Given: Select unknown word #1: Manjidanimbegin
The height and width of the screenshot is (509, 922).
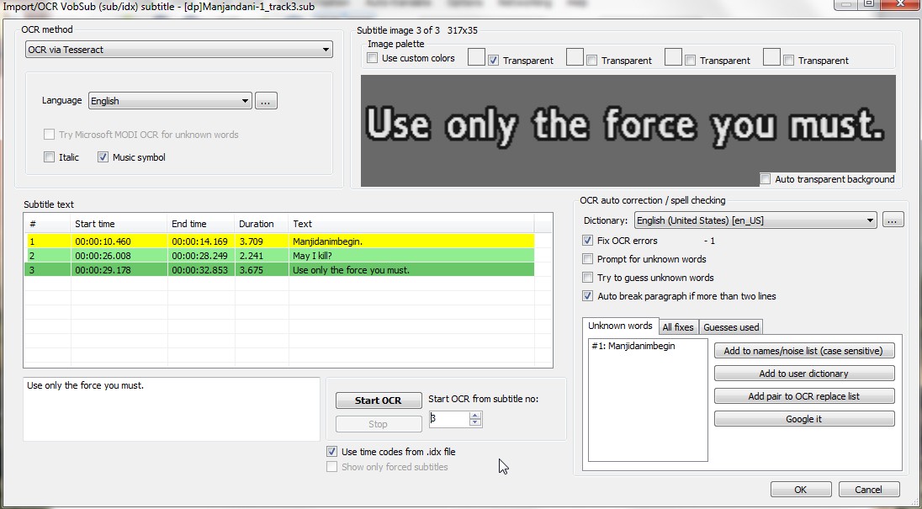Looking at the screenshot, I should click(633, 346).
